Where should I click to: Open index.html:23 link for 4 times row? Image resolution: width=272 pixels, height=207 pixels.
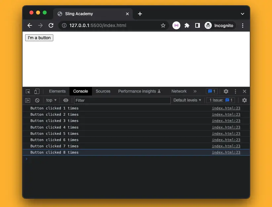coord(226,127)
